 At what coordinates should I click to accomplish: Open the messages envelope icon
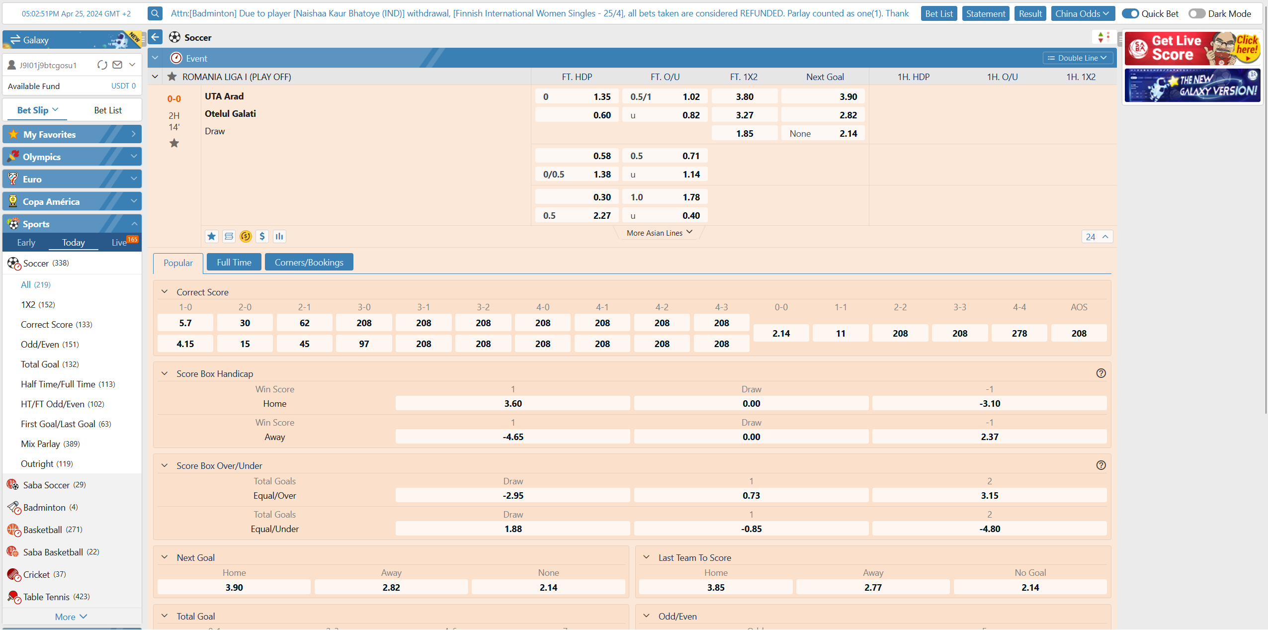[x=117, y=65]
